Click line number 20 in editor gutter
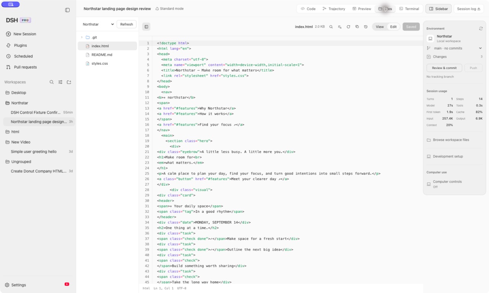The width and height of the screenshot is (489, 293). [x=147, y=146]
